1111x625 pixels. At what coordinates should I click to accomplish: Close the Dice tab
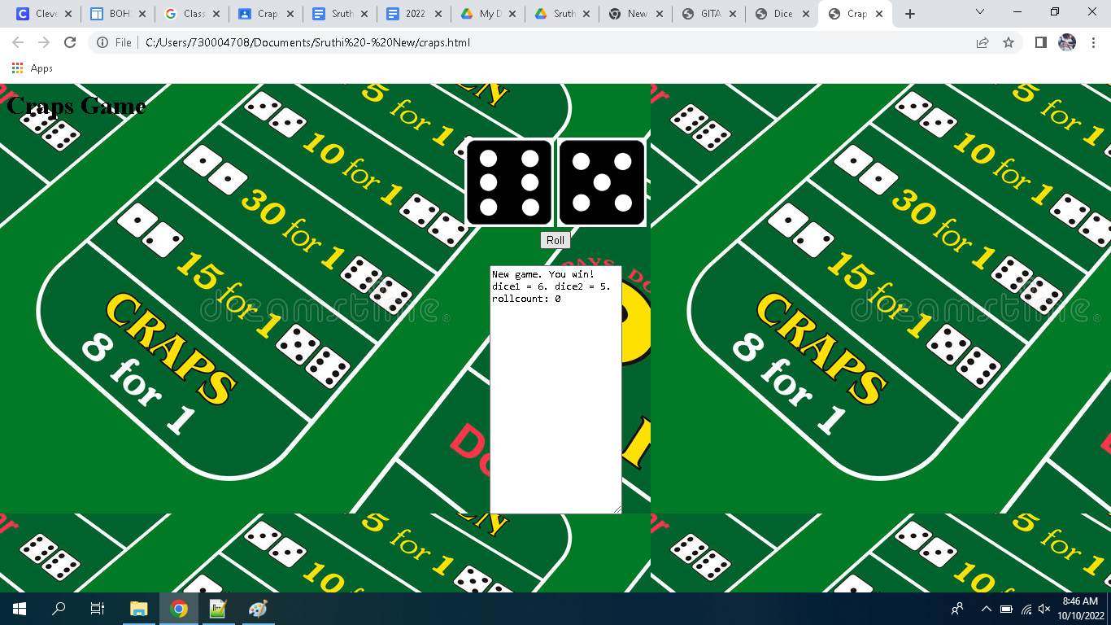tap(808, 14)
